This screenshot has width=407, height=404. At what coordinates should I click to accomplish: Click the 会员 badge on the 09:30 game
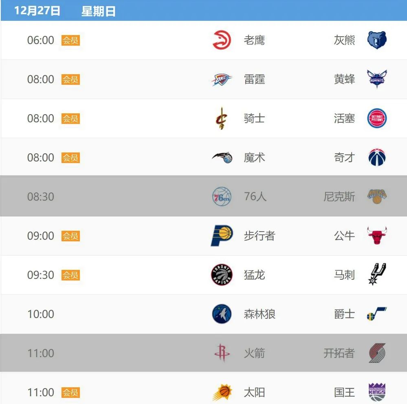click(x=70, y=275)
